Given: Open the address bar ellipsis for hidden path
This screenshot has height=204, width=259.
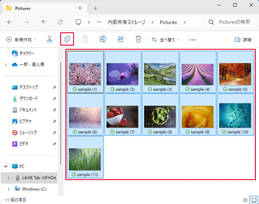Looking at the screenshot, I should coord(99,22).
